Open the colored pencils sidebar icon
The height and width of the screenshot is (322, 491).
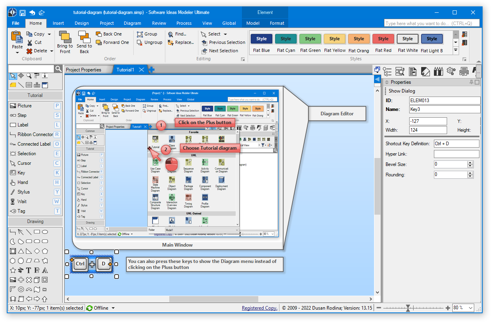(438, 71)
